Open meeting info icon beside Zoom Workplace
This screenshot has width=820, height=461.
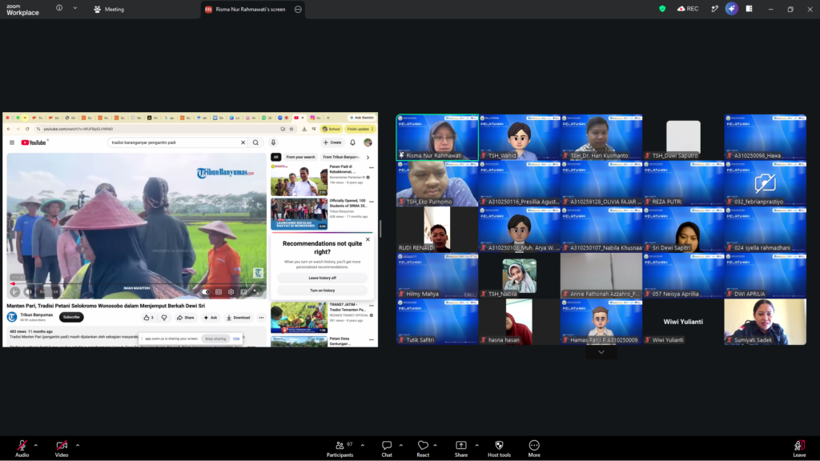(59, 8)
